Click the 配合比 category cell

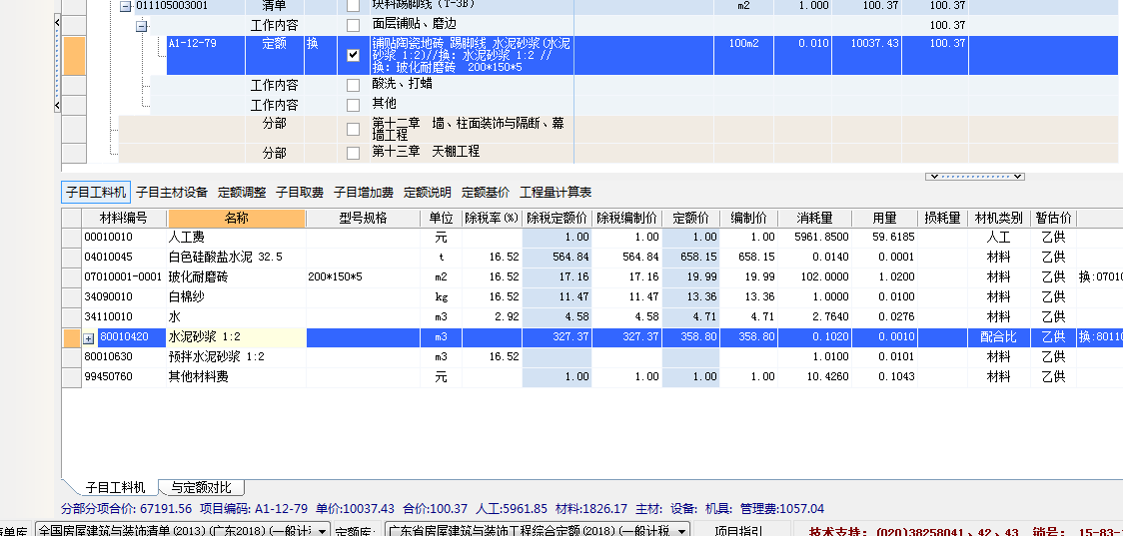[x=999, y=337]
